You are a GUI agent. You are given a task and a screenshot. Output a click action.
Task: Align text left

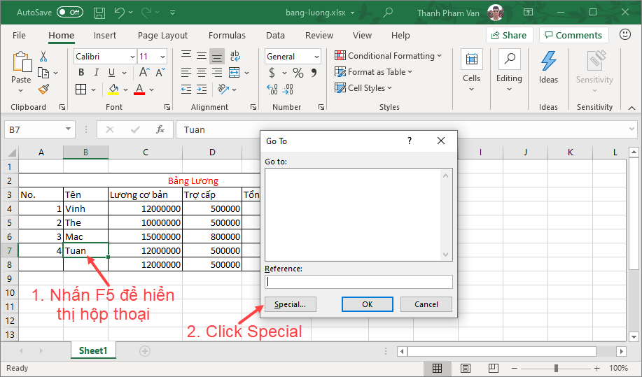coord(186,73)
